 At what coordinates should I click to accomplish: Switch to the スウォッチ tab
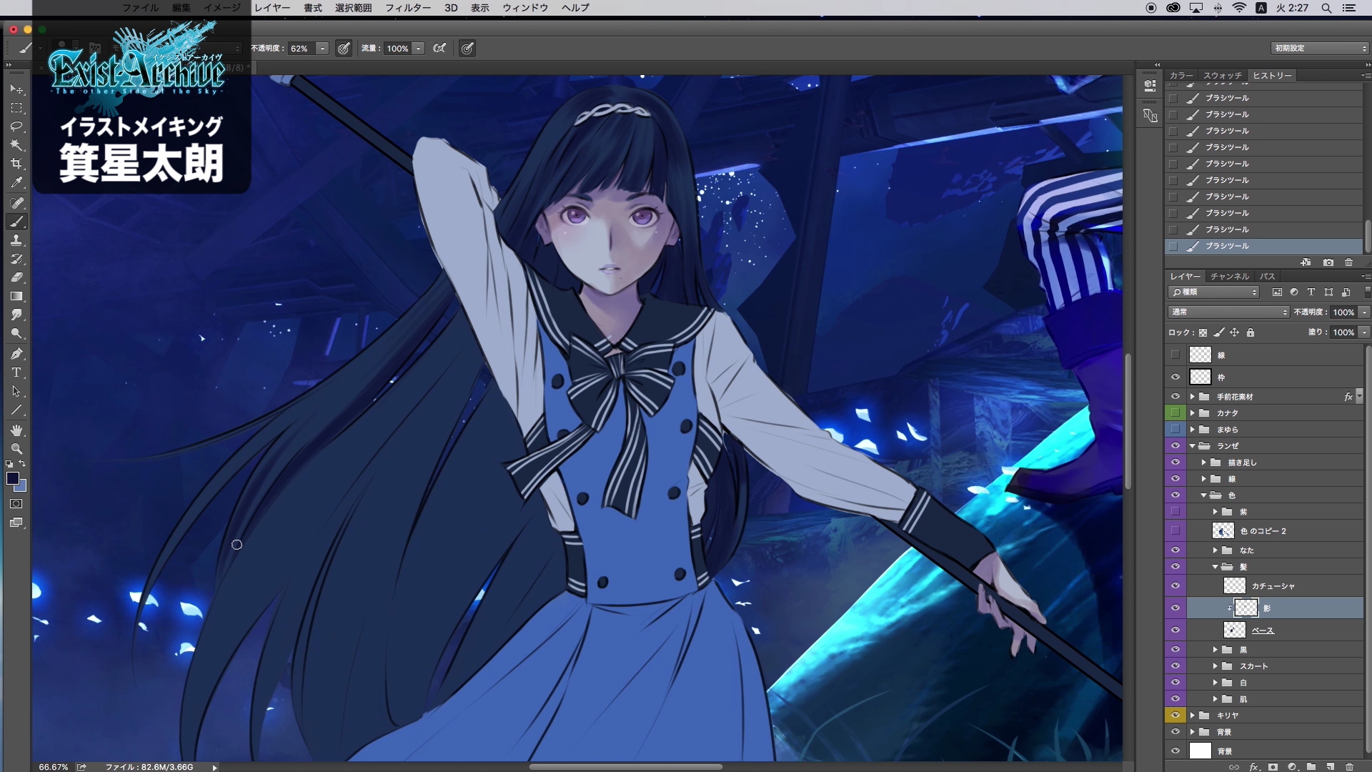pos(1222,75)
